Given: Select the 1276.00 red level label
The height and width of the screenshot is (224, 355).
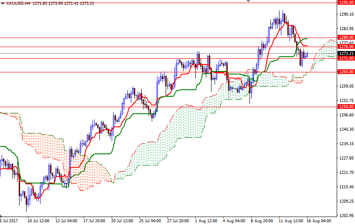Looking at the screenshot, I should (346, 46).
